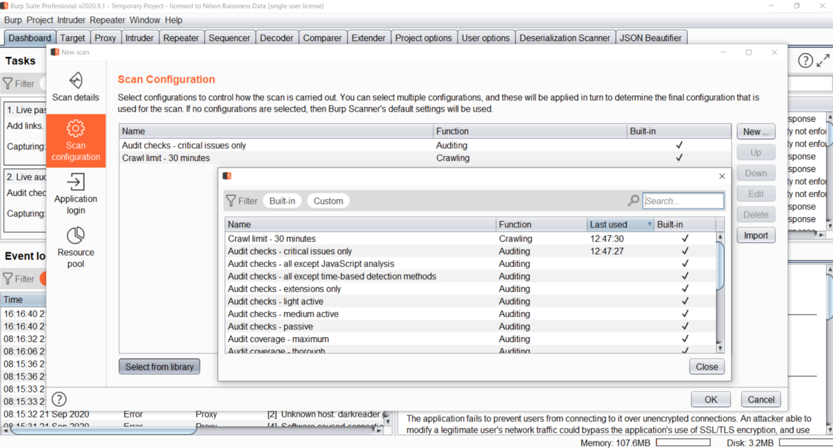Switch to the Proxy tab
Viewport: 833px width, 448px height.
pos(105,38)
